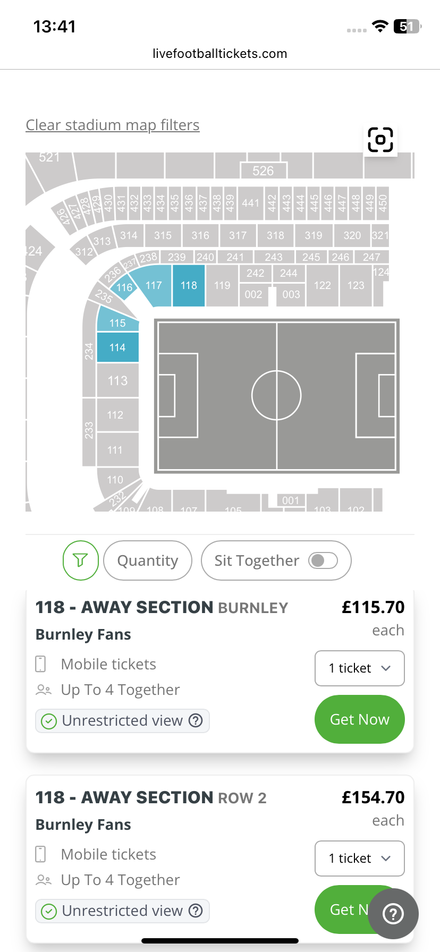The image size is (440, 952).
Task: Select section 117 on the stadium map
Action: coord(154,285)
